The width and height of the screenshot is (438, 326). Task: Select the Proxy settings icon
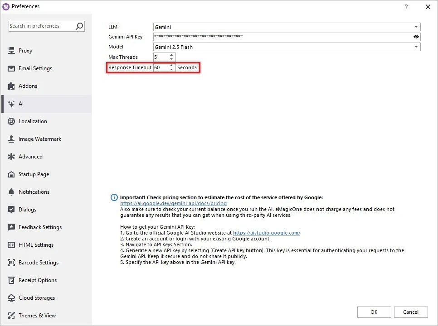11,51
